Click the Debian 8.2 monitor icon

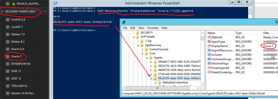[7, 42]
